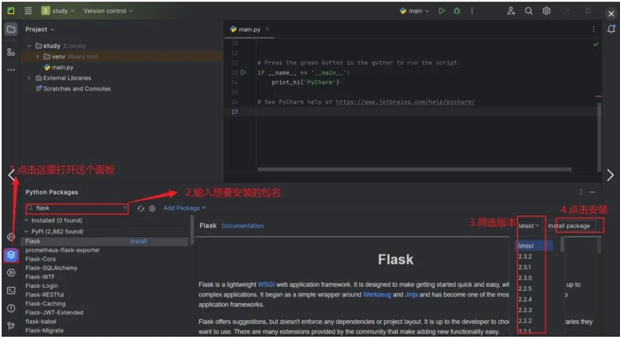620x339 pixels.
Task: Click the editor horizontal scrollbar
Action: [x=414, y=169]
